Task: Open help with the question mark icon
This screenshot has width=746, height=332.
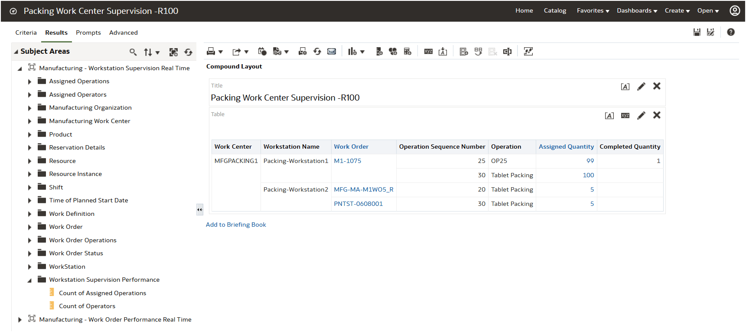Action: point(731,32)
